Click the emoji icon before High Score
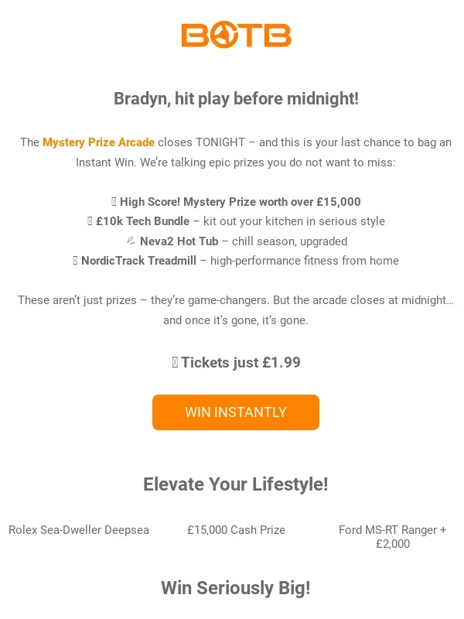 tap(114, 202)
